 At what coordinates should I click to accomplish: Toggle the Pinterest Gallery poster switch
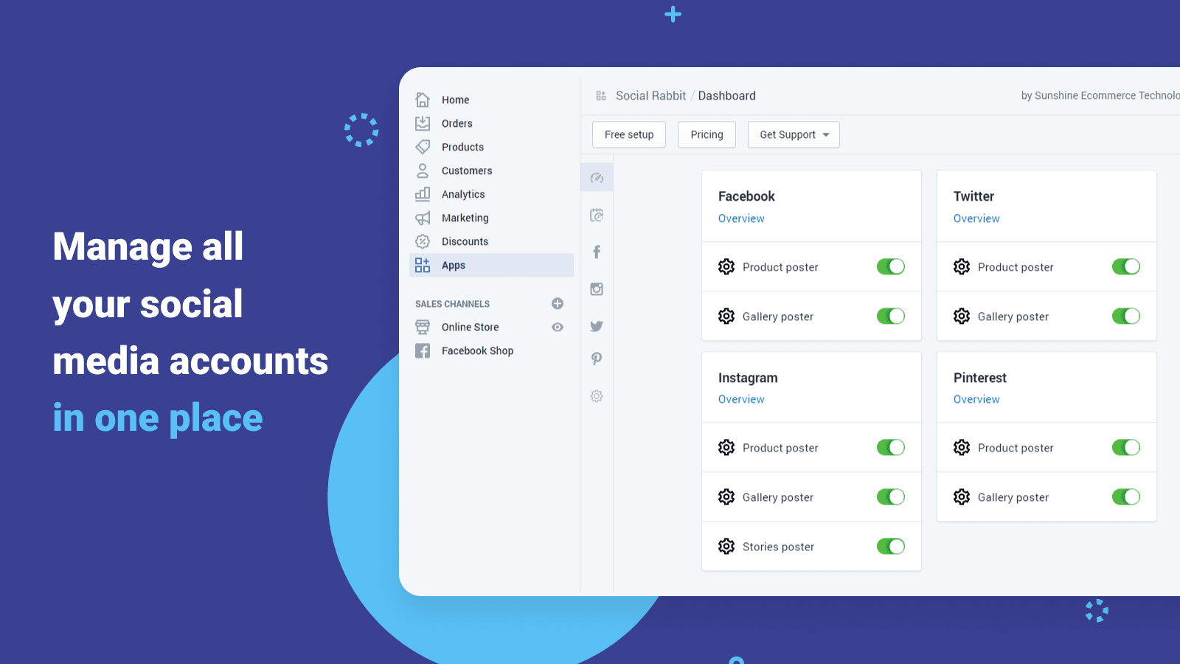[x=1126, y=497]
